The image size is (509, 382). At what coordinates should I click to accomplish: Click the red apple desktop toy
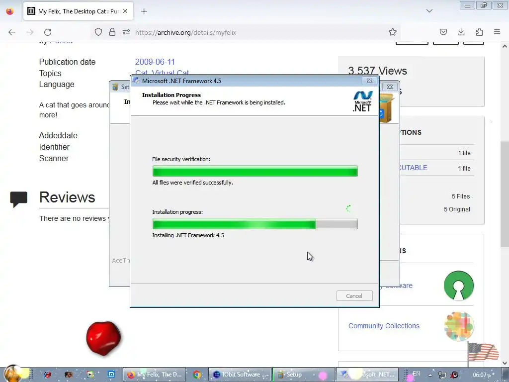click(x=103, y=338)
